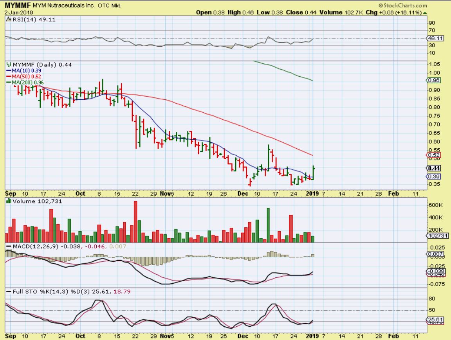Click the last green candlestick at 2019
The height and width of the screenshot is (340, 451).
[x=313, y=173]
